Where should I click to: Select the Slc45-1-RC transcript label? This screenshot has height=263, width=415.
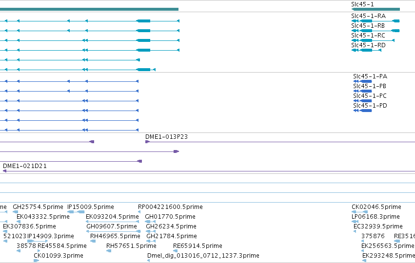[x=368, y=36]
